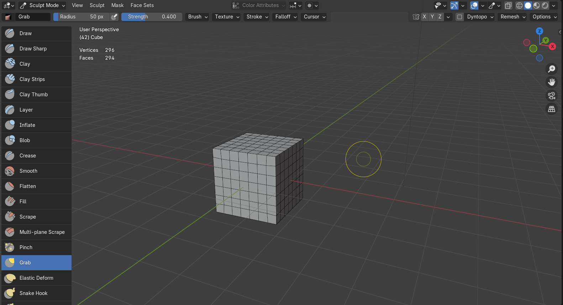563x305 pixels.
Task: Click the active Grab brush tool
Action: click(36, 263)
